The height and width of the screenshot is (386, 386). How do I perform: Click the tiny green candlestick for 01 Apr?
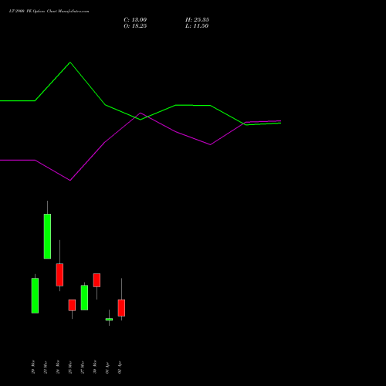(109, 320)
